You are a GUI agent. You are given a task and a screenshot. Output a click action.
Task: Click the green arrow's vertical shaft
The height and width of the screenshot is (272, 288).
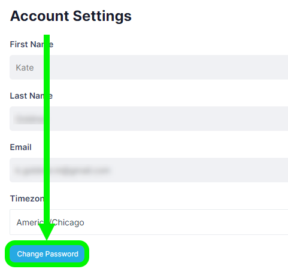point(47,129)
